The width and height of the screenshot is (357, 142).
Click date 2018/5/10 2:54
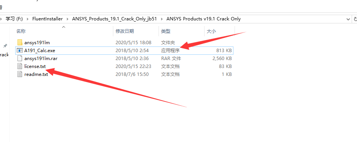[x=132, y=51]
